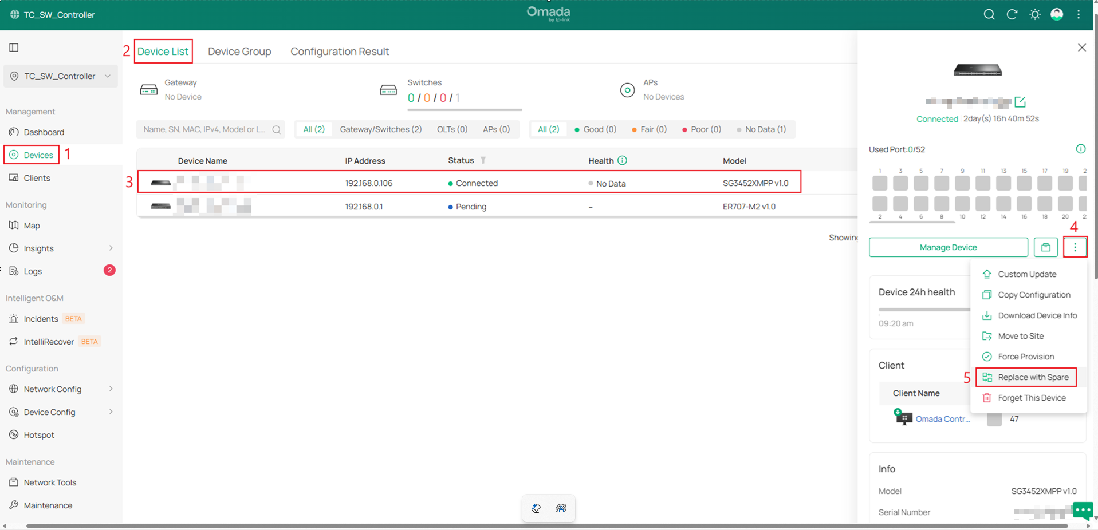Open the Status column filter icon
This screenshot has height=530, width=1098.
point(483,160)
